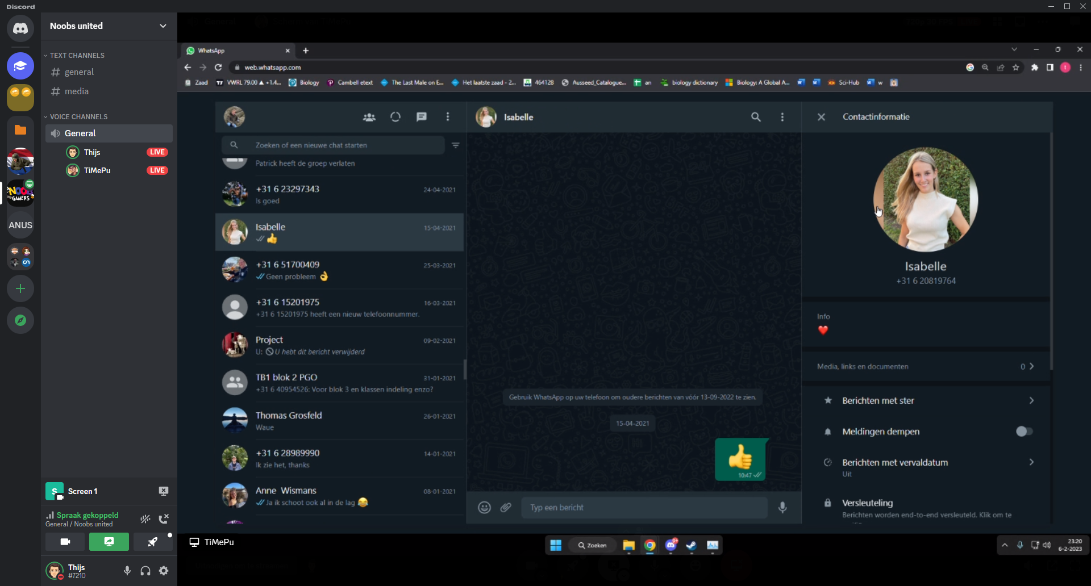Click the Add a Server plus icon

[x=20, y=288]
